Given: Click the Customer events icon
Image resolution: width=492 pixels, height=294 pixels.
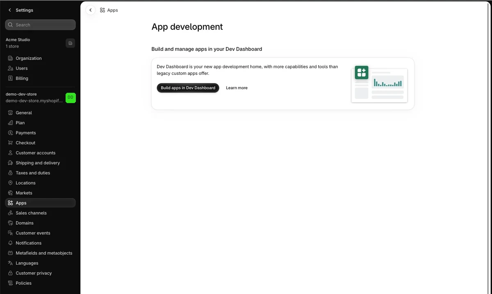Looking at the screenshot, I should pyautogui.click(x=11, y=233).
